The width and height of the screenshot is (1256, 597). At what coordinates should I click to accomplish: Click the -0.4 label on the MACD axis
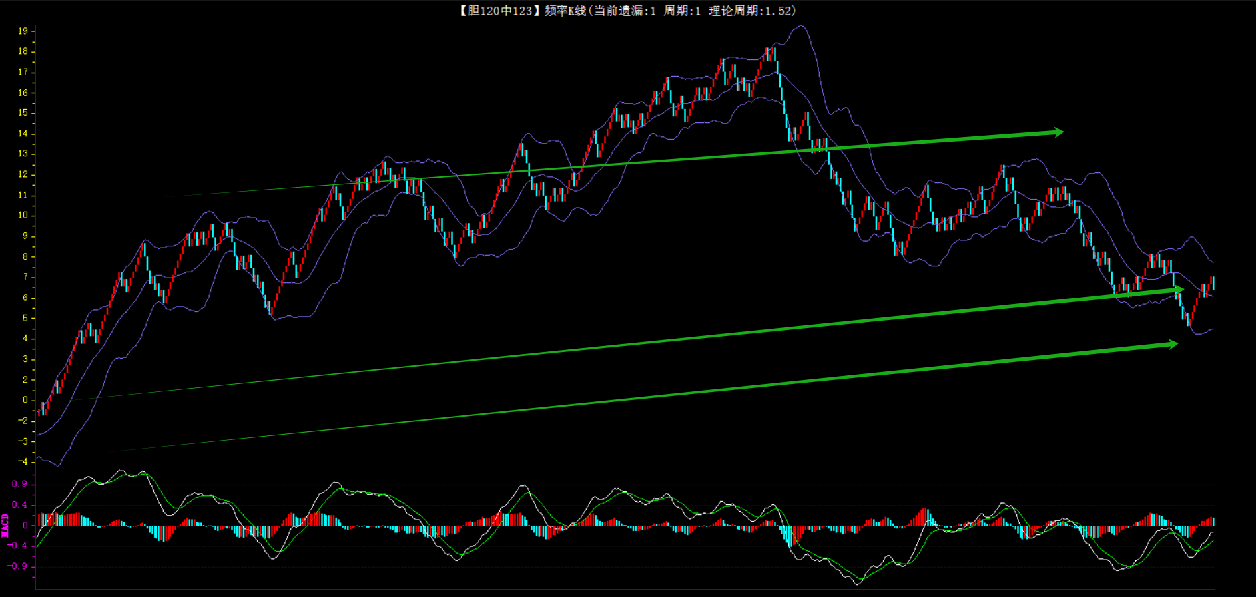click(x=19, y=546)
